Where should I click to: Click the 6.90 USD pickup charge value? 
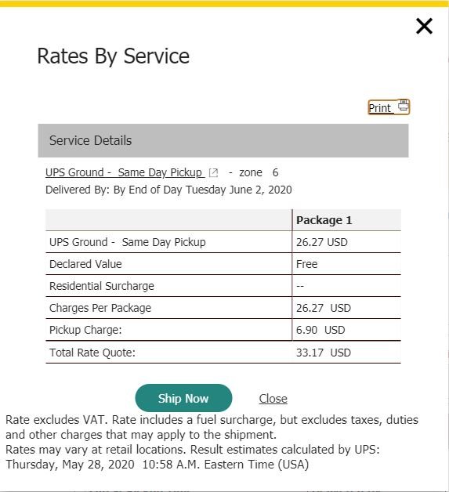point(320,330)
